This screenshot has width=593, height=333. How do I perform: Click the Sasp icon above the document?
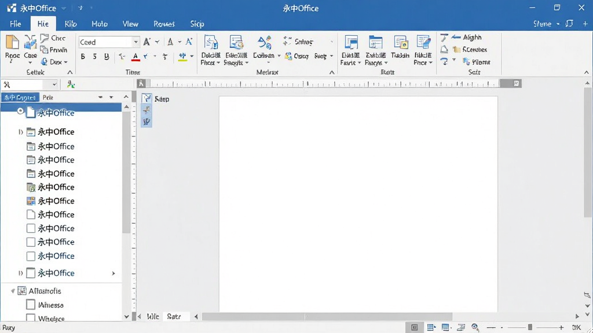(147, 98)
